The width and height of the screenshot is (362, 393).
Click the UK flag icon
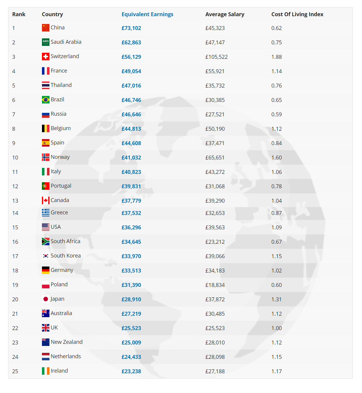point(46,328)
